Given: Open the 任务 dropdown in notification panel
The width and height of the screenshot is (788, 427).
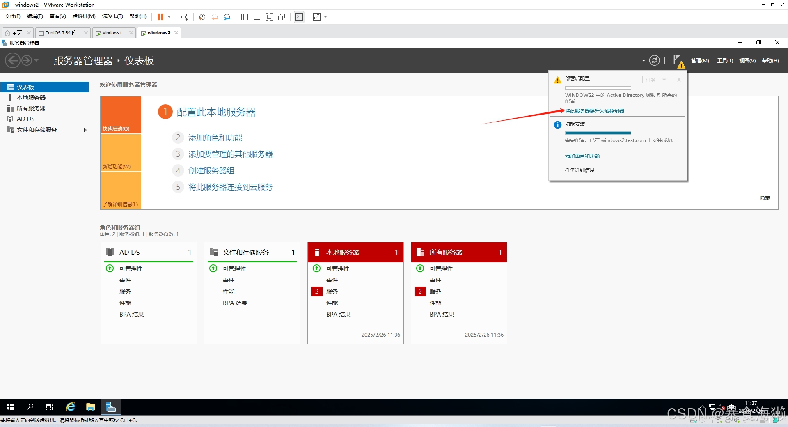Looking at the screenshot, I should tap(655, 80).
